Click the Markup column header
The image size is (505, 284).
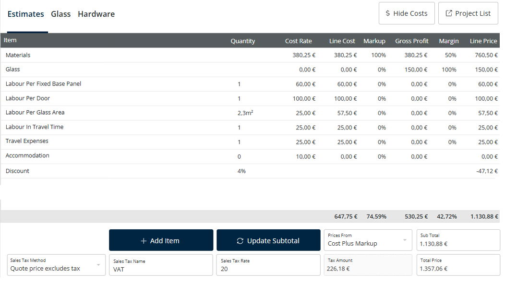point(374,41)
